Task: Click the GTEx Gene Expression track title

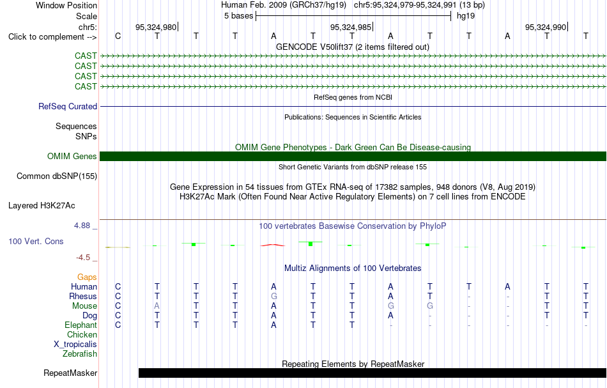Action: [353, 187]
